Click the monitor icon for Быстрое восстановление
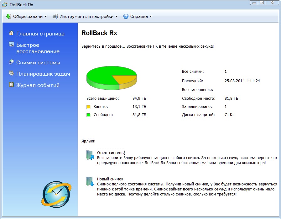The height and width of the screenshot is (219, 281). pos(11,44)
